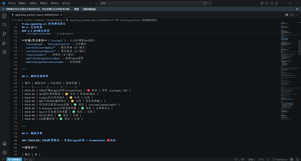This screenshot has width=301, height=161.
Task: Click the sticky heading '2. 信息收集'
Action: click(x=32, y=27)
